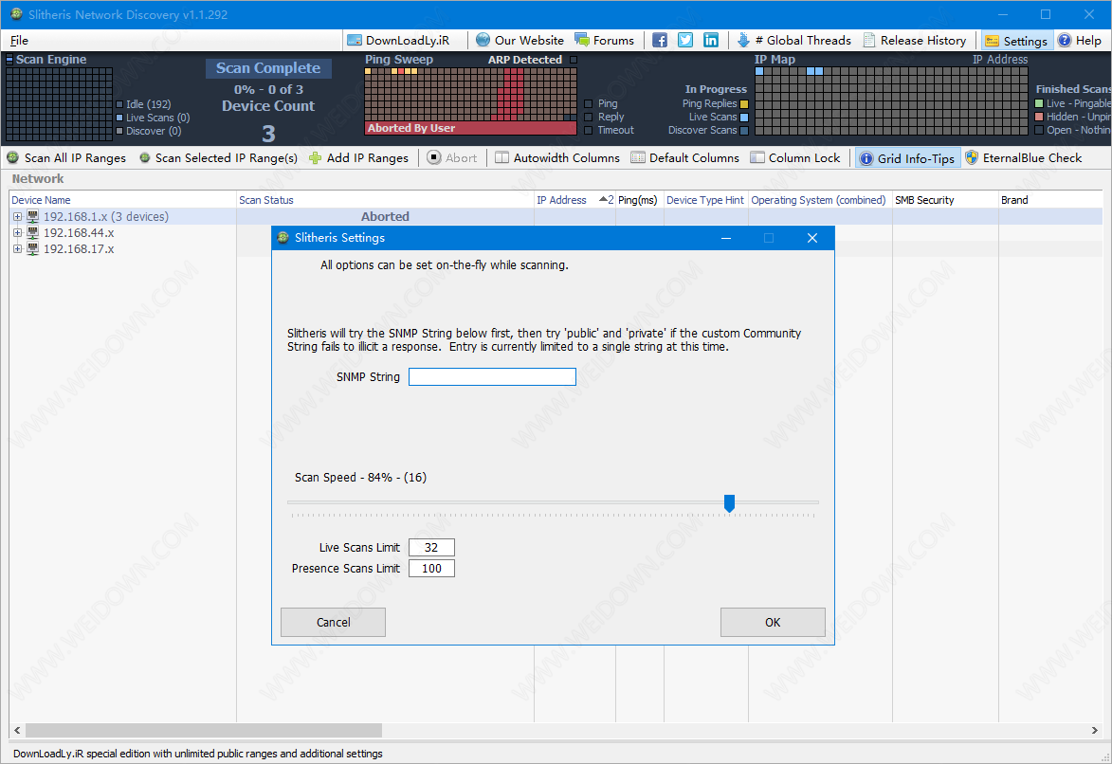
Task: Click the Facebook icon
Action: click(660, 41)
